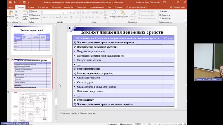Viewport: 223px width, 125px height.
Task: Open the font size box showing 12
Action: (x=66, y=13)
